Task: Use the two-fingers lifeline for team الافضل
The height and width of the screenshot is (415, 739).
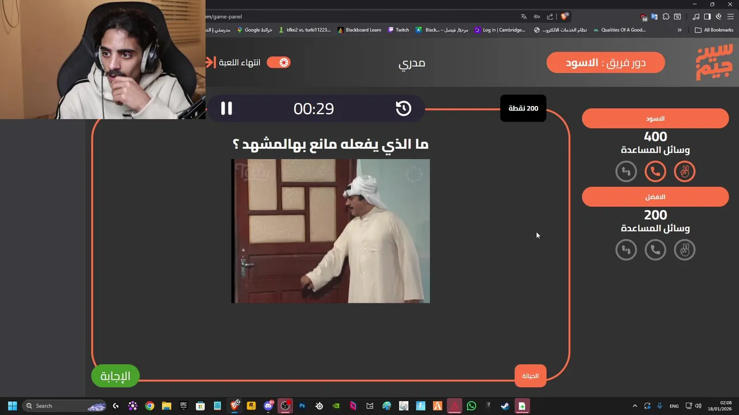Action: [685, 250]
